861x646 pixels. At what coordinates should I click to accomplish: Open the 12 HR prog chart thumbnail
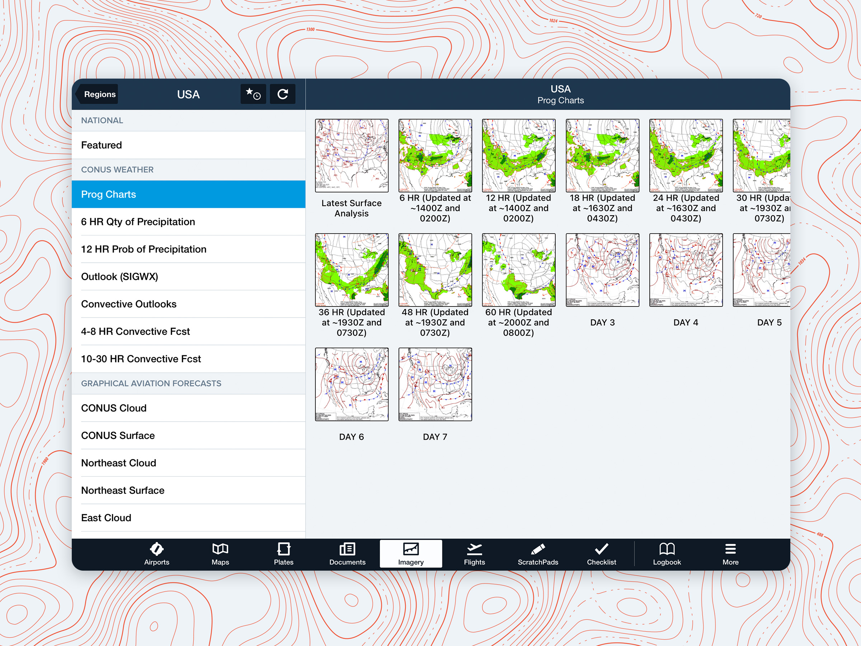point(518,155)
